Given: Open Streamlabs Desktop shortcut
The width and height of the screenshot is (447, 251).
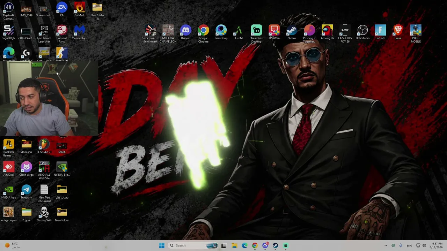Looking at the screenshot, I should 256,34.
